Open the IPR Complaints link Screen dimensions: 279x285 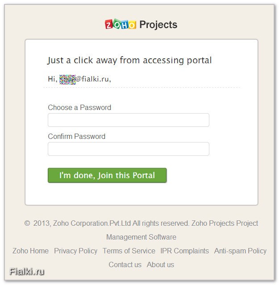pyautogui.click(x=185, y=251)
